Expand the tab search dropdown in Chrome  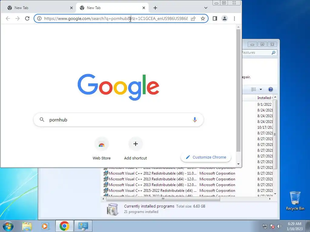pyautogui.click(x=206, y=8)
